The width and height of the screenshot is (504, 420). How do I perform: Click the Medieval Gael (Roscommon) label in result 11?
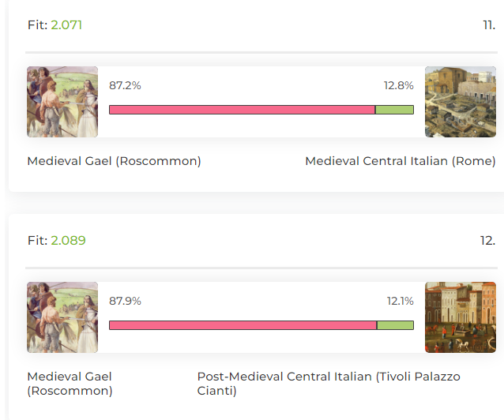coord(114,161)
